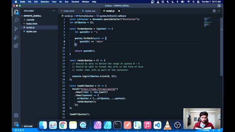The height and width of the screenshot is (132, 235).
Task: Collapse the INFINITE_SCROLL folder section
Action: tap(32, 16)
